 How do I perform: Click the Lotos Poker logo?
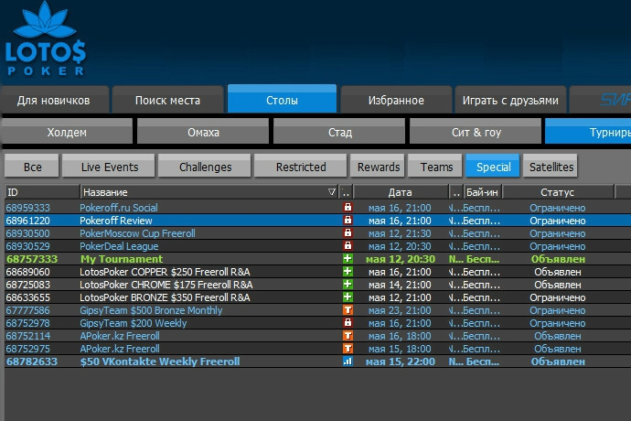45,39
